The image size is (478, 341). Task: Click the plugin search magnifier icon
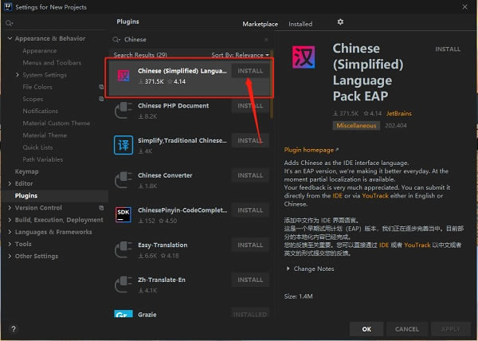point(116,40)
